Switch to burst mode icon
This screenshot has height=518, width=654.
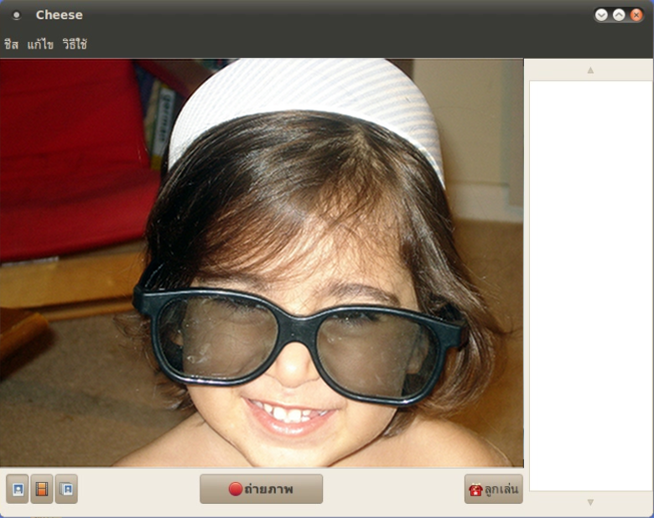(66, 489)
